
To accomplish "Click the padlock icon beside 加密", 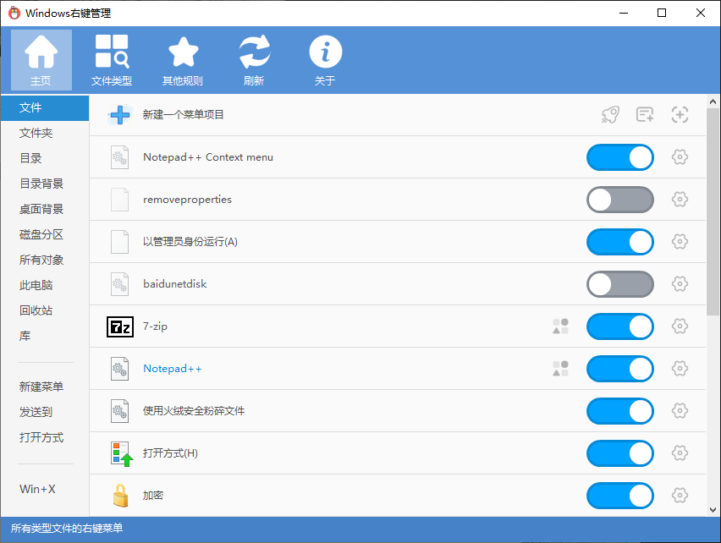I will [120, 496].
